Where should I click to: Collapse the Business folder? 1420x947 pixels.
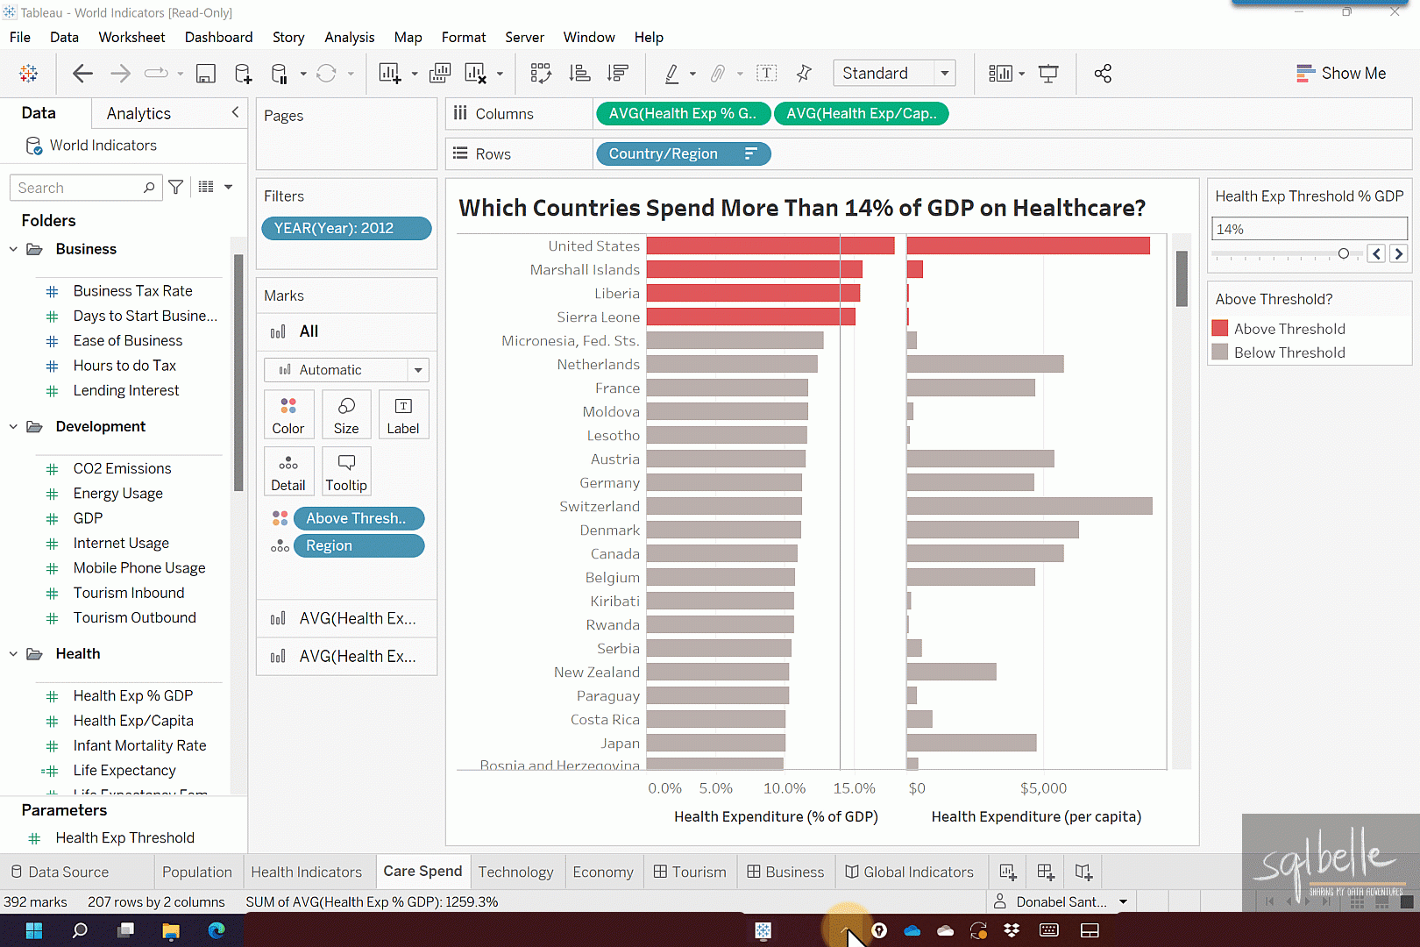[13, 249]
